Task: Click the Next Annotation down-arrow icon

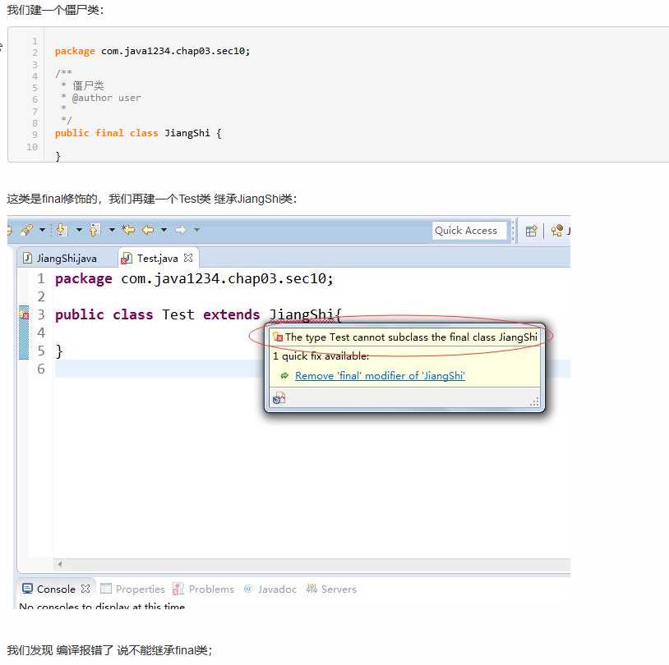Action: pyautogui.click(x=61, y=230)
